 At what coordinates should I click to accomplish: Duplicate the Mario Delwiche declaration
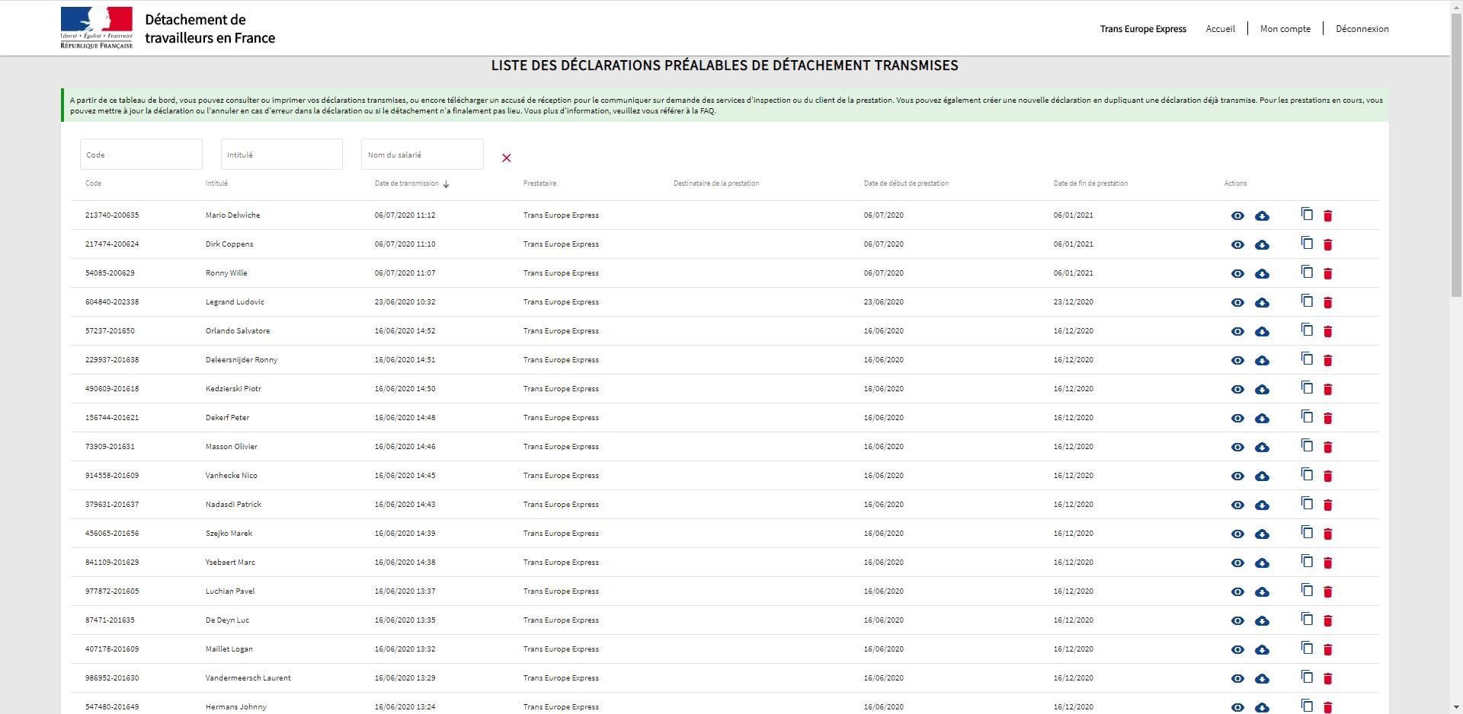1307,214
